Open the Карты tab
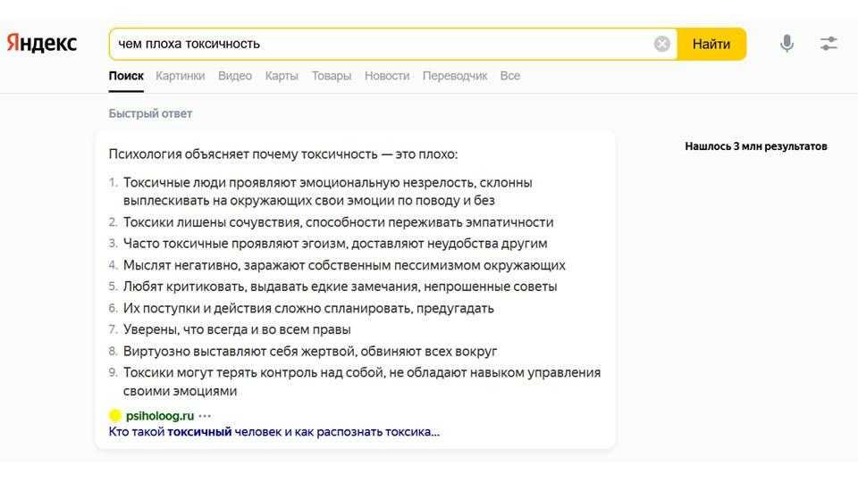 282,76
